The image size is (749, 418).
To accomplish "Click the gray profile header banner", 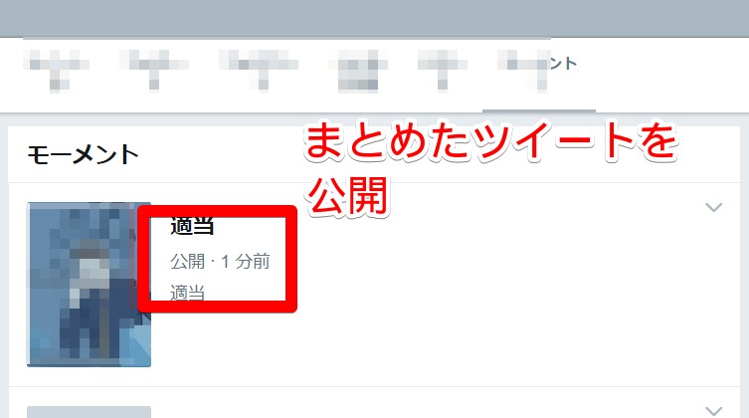I will coord(374,18).
